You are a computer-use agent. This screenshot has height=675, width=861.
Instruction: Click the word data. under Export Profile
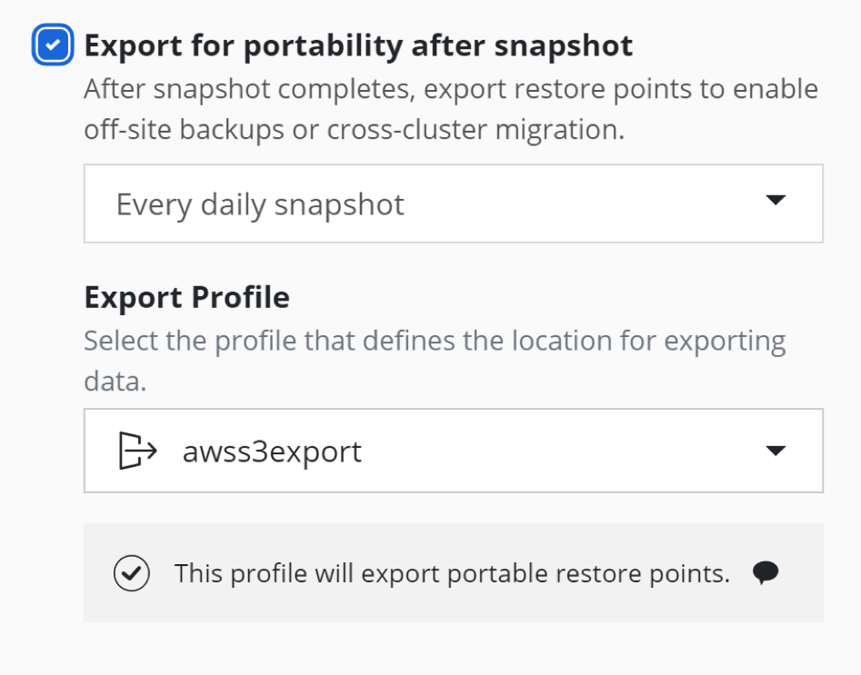pos(115,381)
